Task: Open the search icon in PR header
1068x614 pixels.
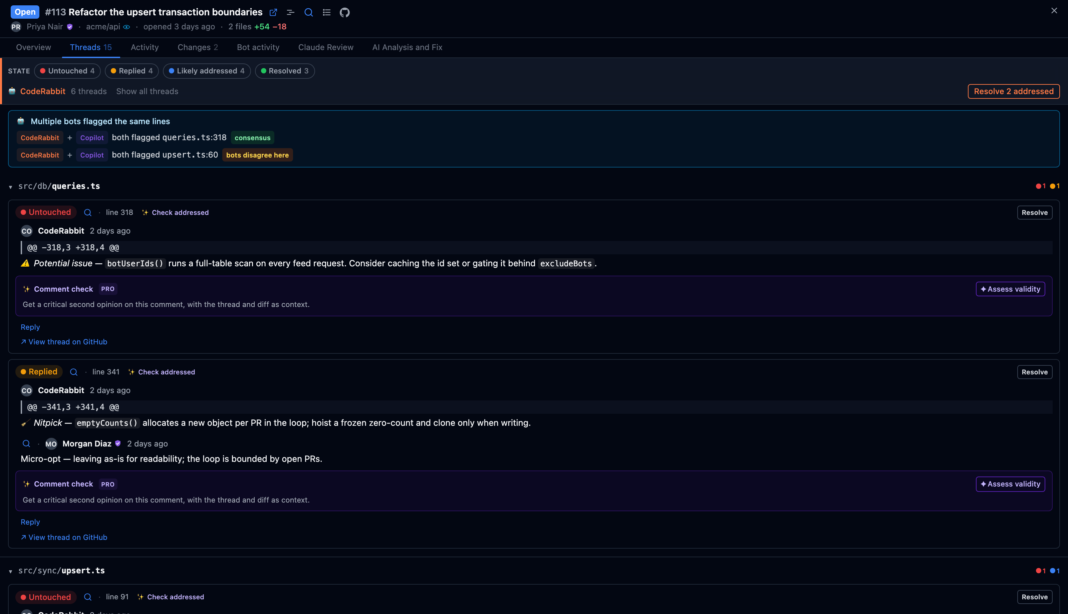Action: click(309, 12)
